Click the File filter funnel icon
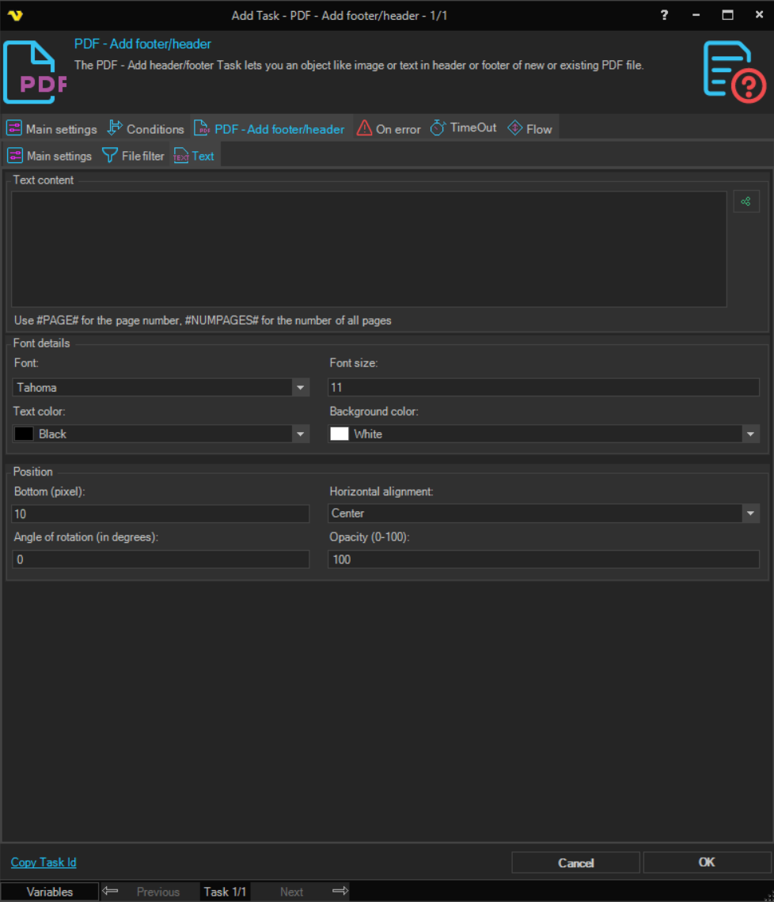Image resolution: width=774 pixels, height=902 pixels. pos(109,155)
